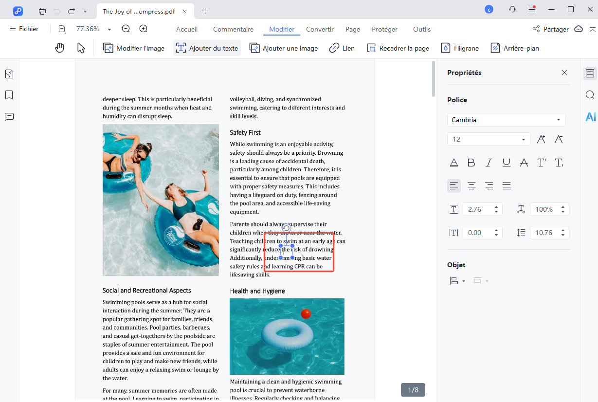Click the zoom out magnifier icon

pyautogui.click(x=126, y=29)
